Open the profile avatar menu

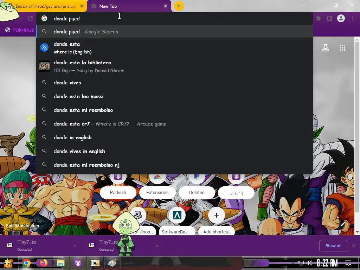click(341, 18)
